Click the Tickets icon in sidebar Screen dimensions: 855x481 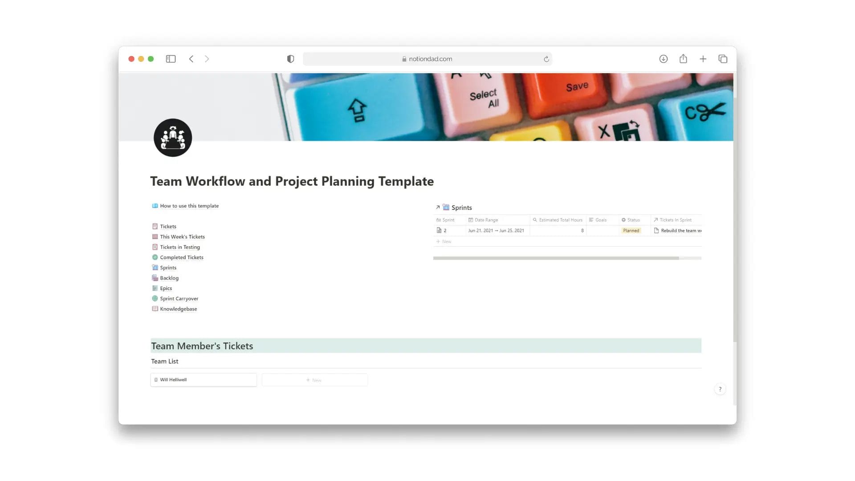click(x=155, y=226)
